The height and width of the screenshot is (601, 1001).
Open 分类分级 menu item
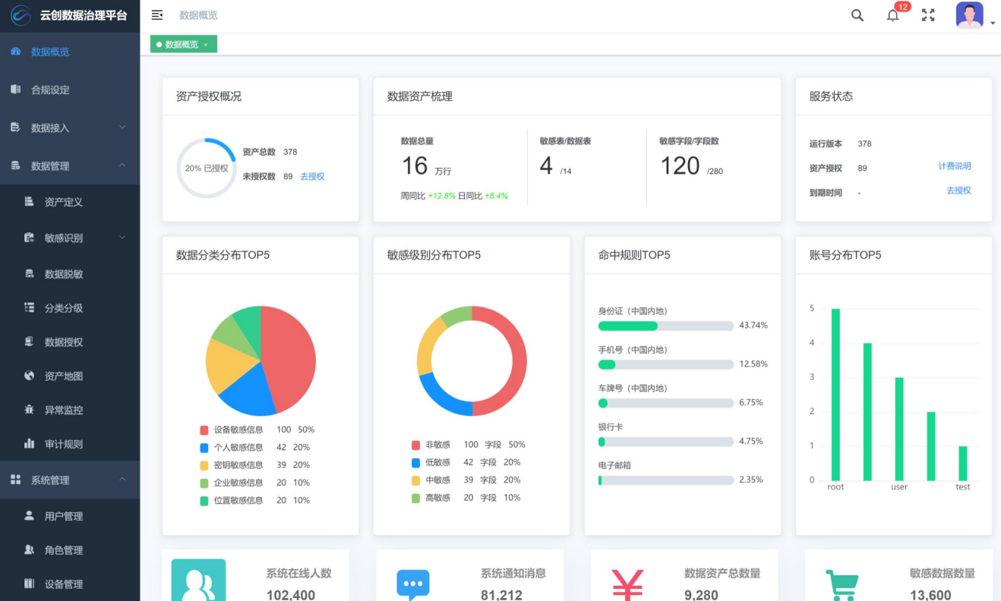pos(70,307)
